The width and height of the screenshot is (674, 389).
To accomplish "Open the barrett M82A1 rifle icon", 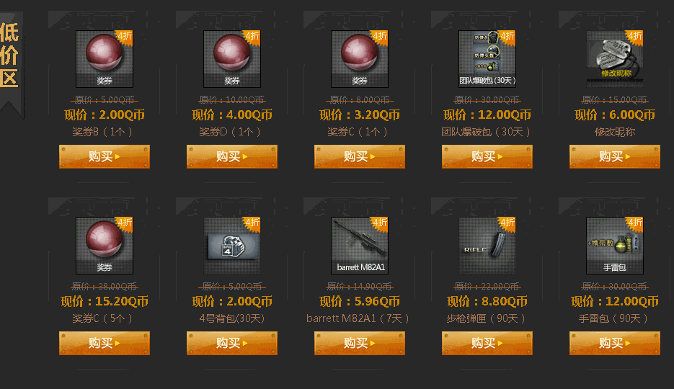I will tap(360, 246).
